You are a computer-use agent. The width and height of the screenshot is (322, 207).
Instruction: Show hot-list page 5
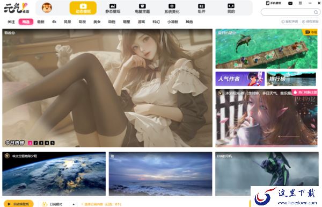coord(53,143)
